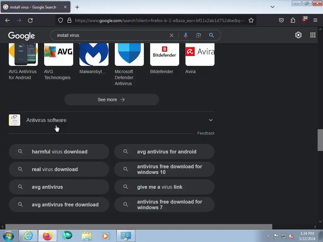Close the install virus tab
This screenshot has height=242, width=323.
tap(65, 7)
